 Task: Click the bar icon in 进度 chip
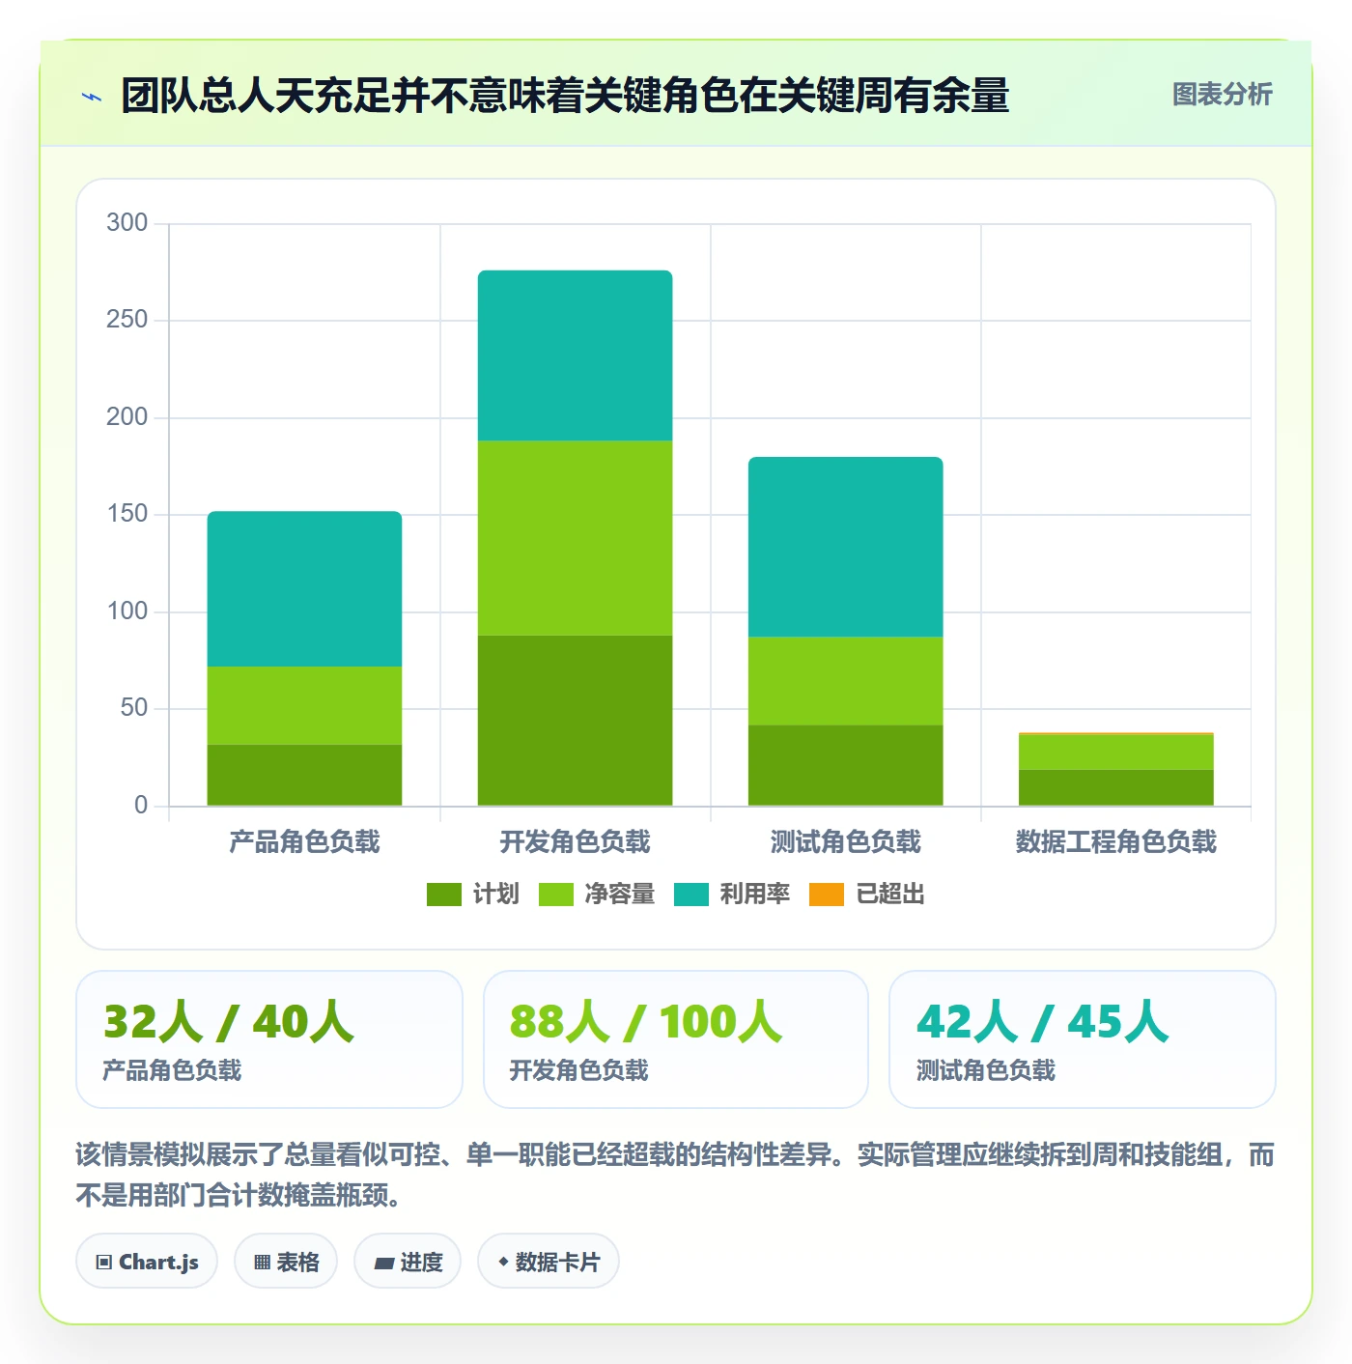[x=384, y=1263]
